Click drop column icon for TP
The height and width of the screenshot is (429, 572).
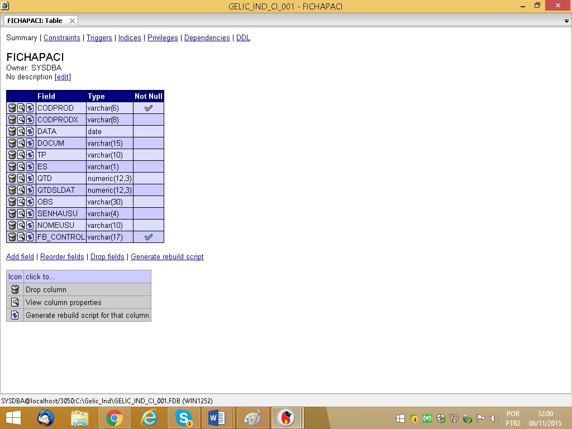pos(12,155)
